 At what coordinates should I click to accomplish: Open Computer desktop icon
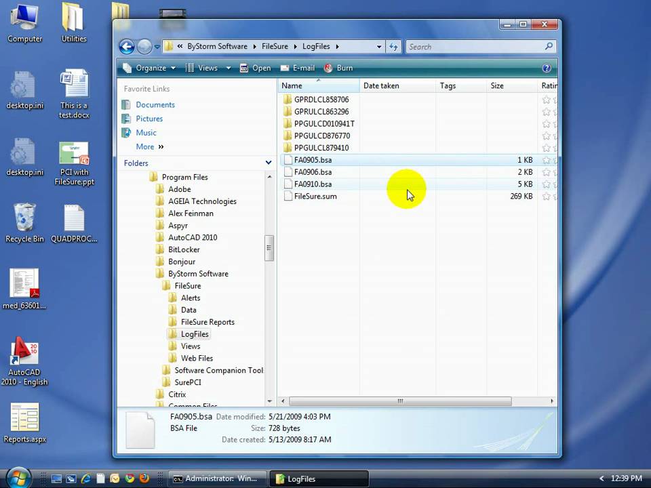[x=24, y=22]
